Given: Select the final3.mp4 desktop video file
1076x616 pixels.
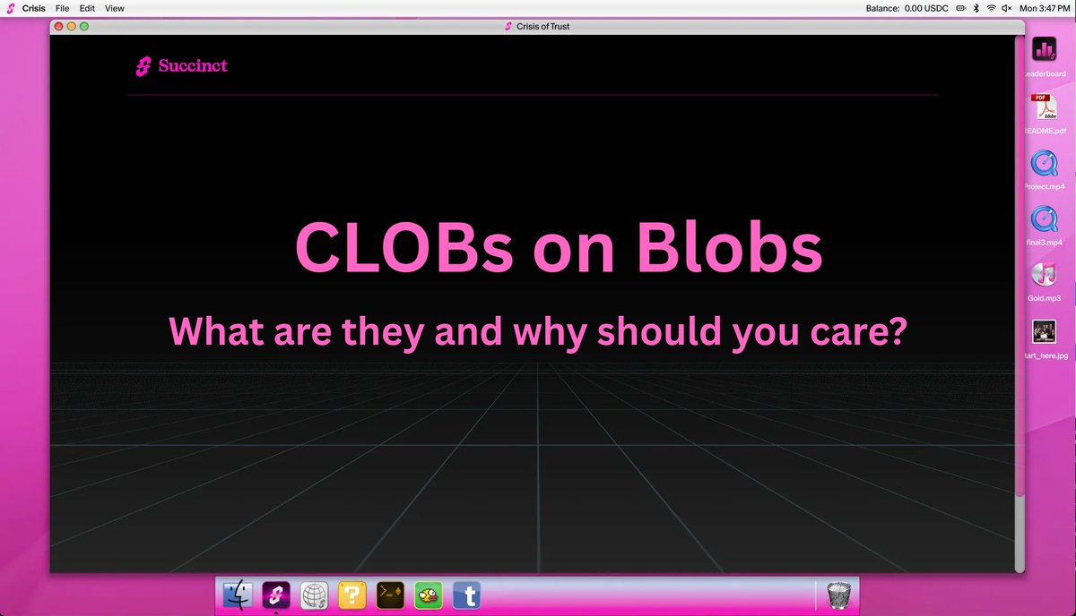Looking at the screenshot, I should pyautogui.click(x=1045, y=219).
